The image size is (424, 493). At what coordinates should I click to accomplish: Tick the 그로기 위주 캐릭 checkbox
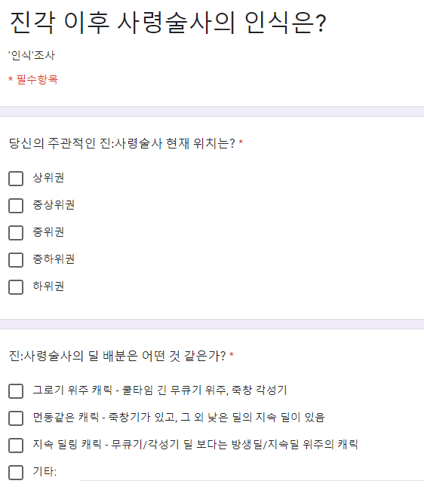tap(16, 391)
